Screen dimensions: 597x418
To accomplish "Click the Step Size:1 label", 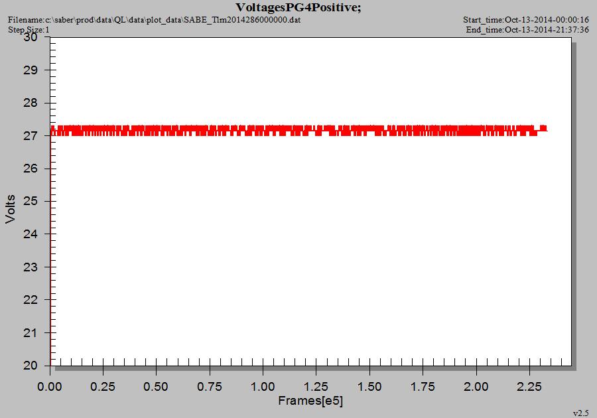I will point(29,30).
